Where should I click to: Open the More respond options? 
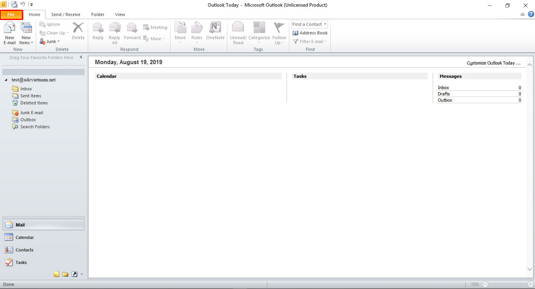tap(154, 38)
